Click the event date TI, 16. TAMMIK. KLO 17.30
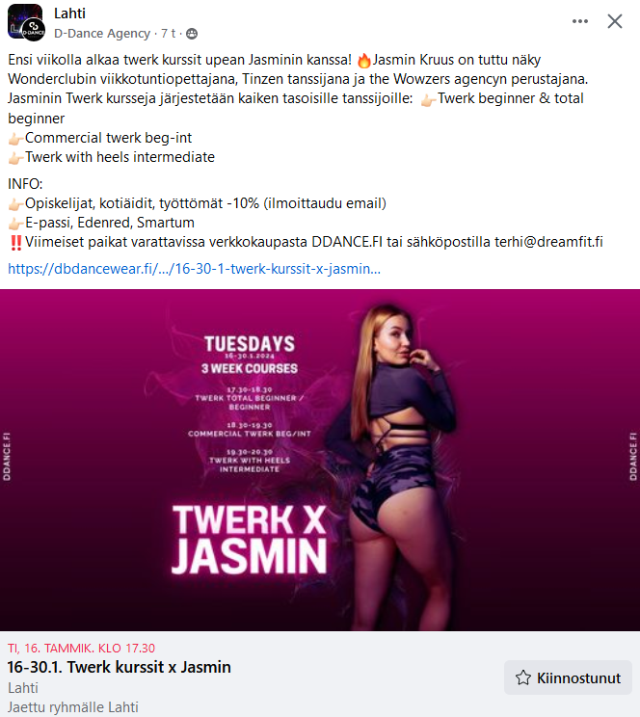Image resolution: width=640 pixels, height=717 pixels. 81,648
